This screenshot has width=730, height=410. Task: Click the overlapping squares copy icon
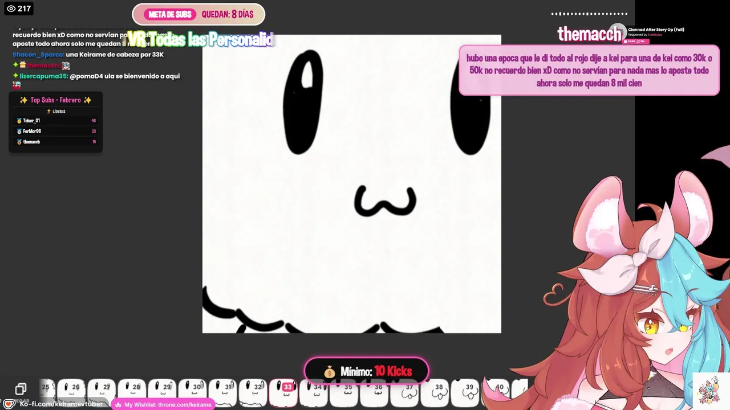pos(21,389)
